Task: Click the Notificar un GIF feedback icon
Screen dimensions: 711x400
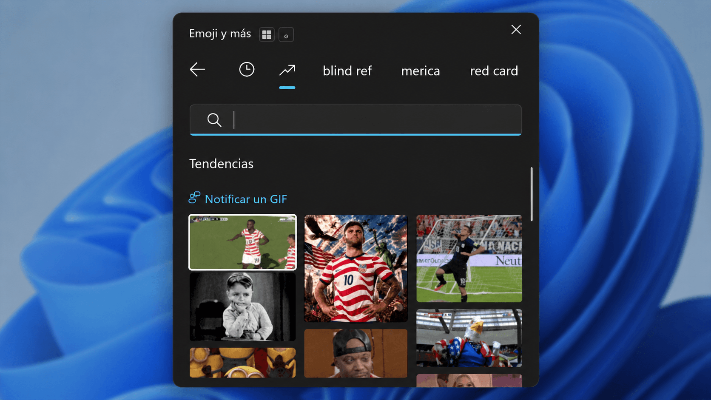Action: [194, 198]
